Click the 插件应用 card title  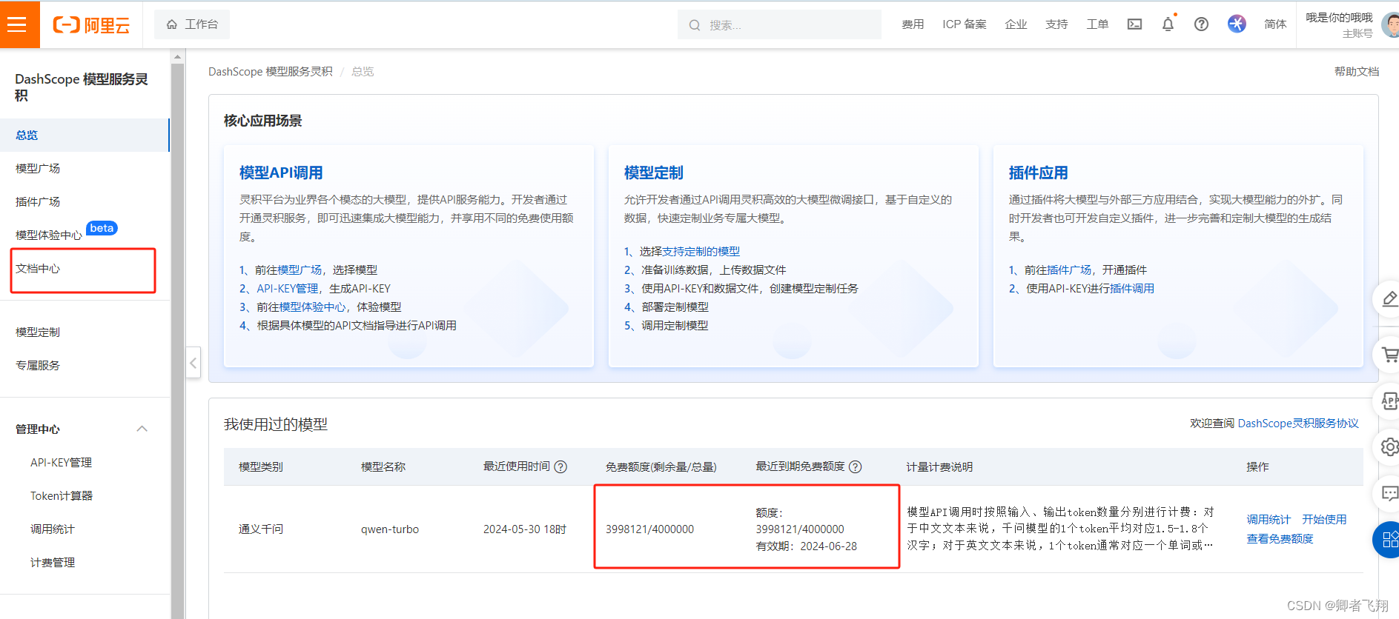coord(1038,173)
